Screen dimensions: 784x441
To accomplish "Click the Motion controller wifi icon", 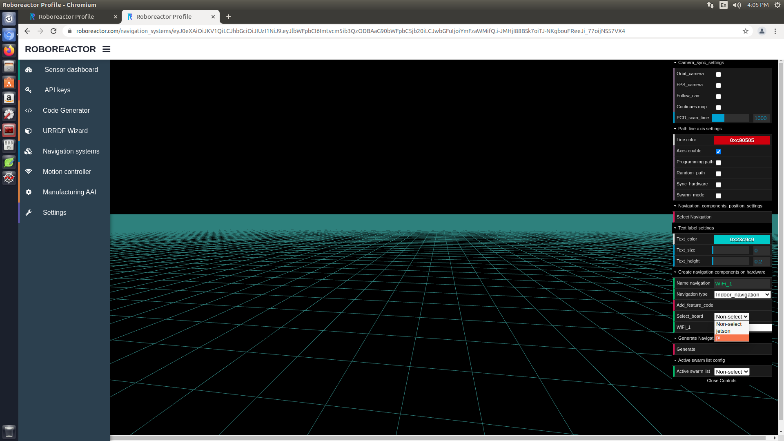I will pos(29,171).
